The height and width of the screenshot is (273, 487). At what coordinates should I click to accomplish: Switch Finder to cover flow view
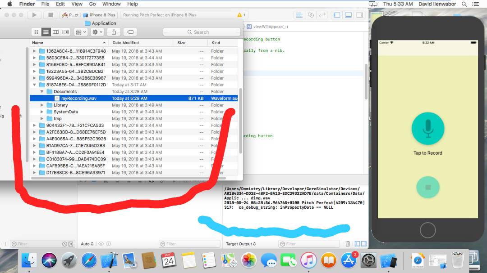(65, 32)
